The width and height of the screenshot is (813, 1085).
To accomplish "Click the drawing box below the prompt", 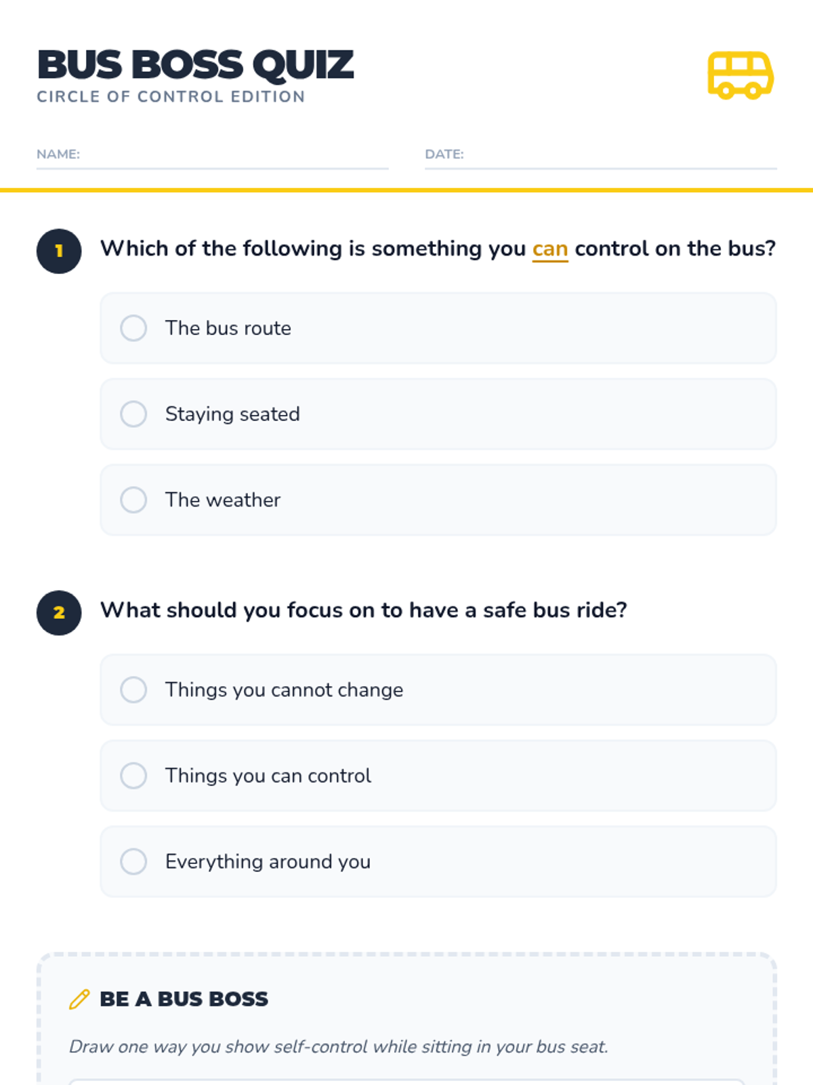I will pos(406,1082).
